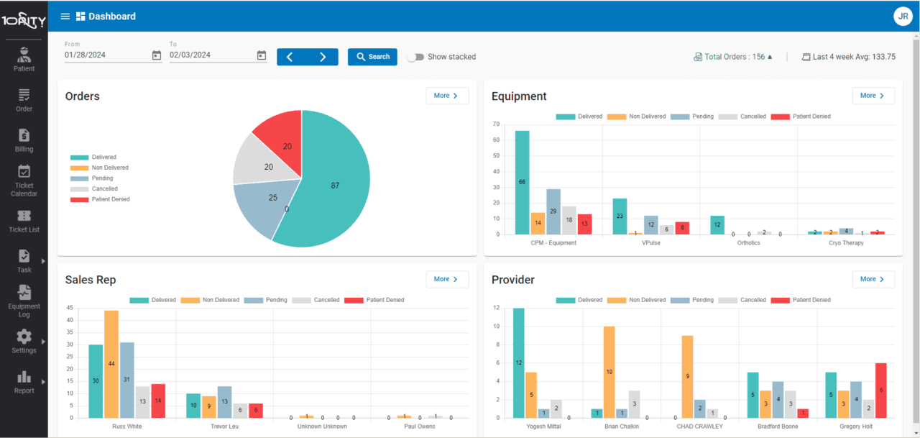920x438 pixels.
Task: Click the Paul Owens axis label
Action: pyautogui.click(x=419, y=426)
